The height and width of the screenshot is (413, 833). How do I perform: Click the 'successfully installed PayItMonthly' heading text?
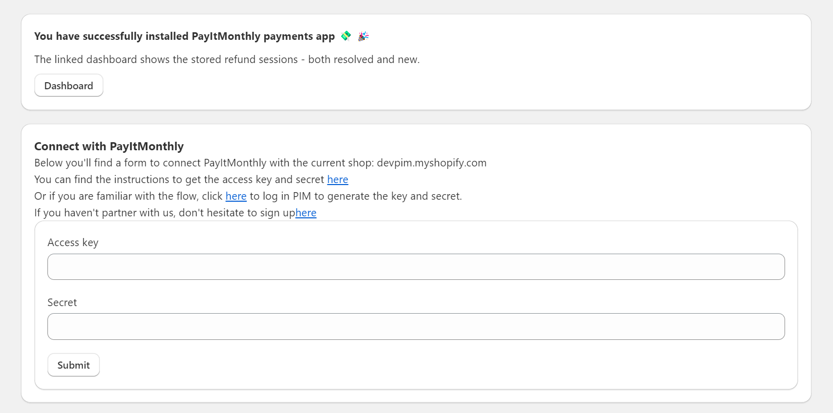[184, 36]
